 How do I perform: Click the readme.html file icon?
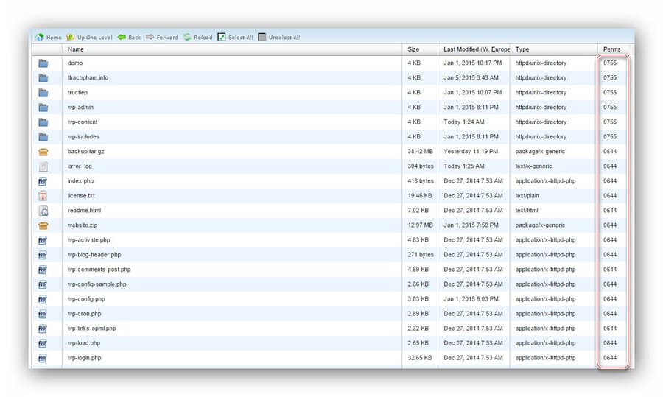click(x=43, y=211)
